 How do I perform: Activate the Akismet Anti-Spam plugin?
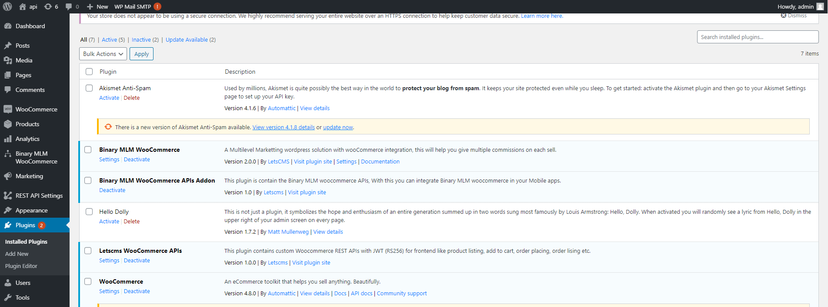click(x=109, y=98)
